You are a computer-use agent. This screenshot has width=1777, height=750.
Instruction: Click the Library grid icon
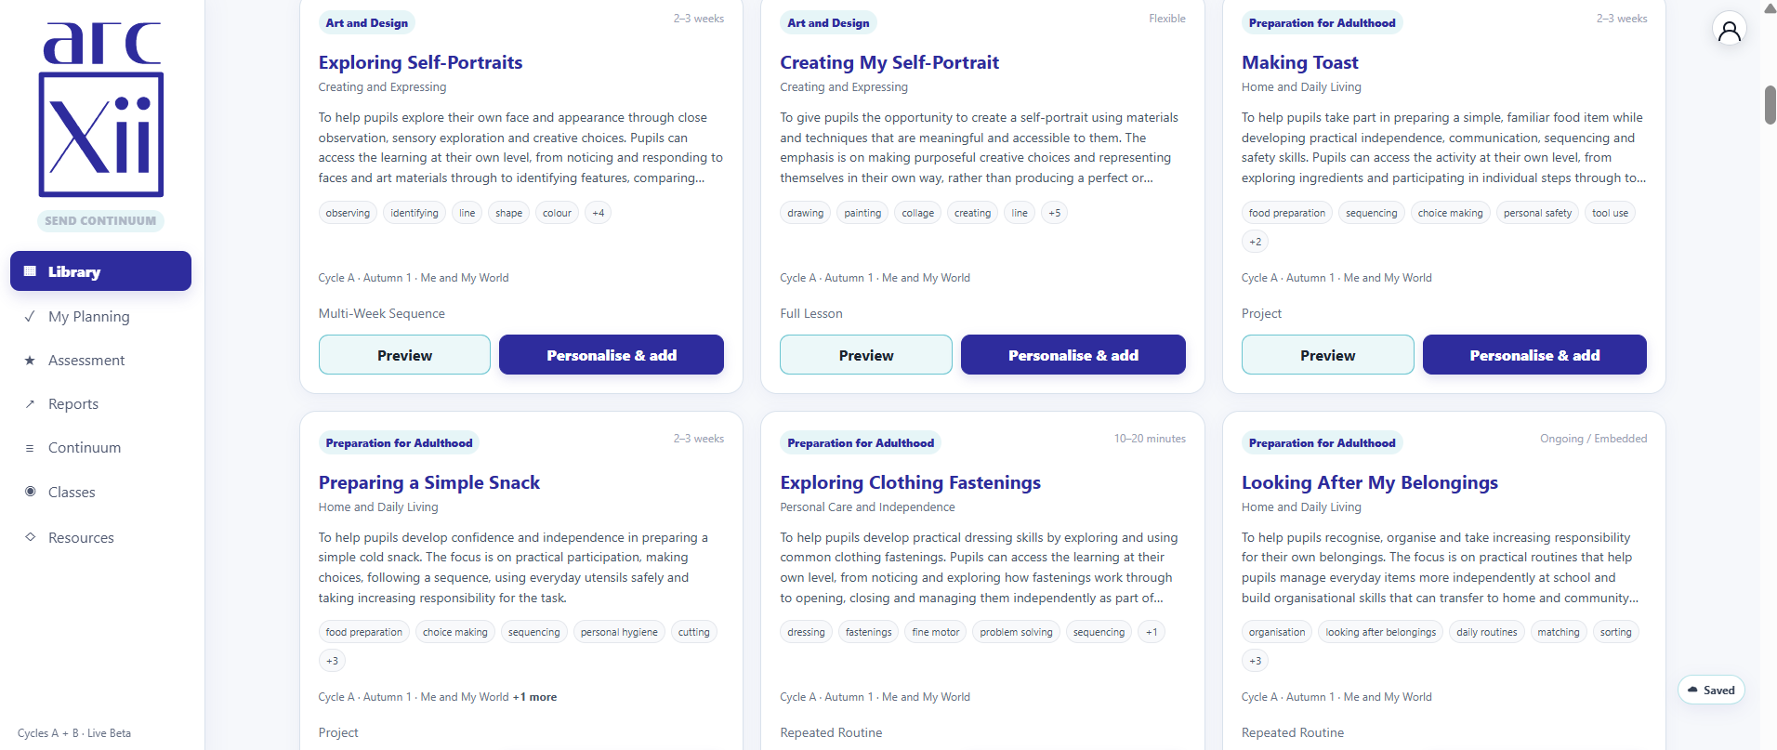pos(30,271)
